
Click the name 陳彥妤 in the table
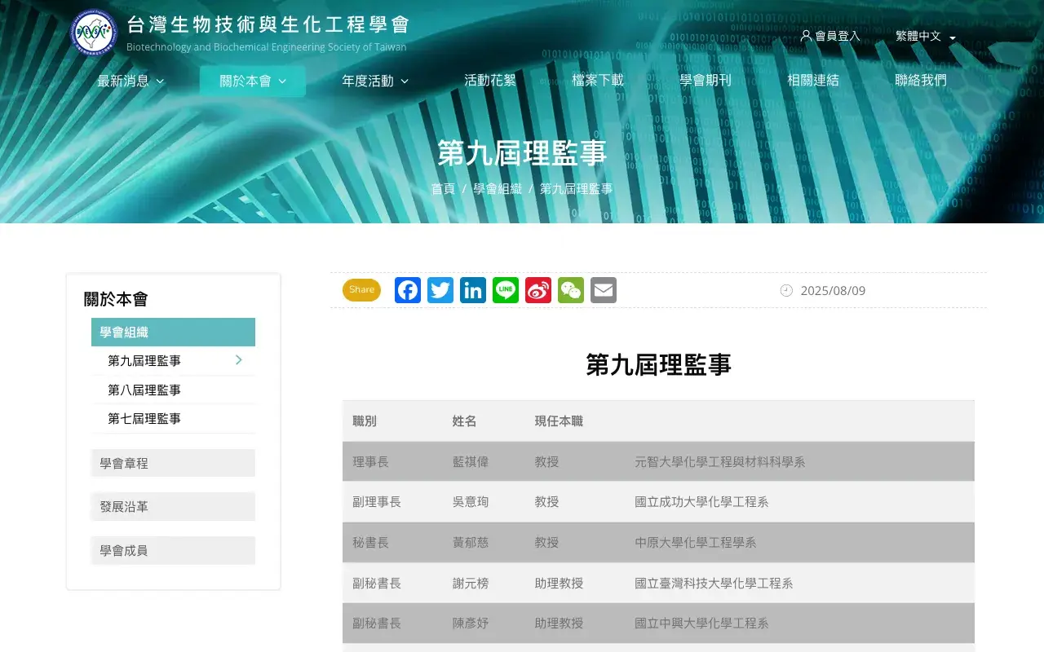(x=471, y=623)
